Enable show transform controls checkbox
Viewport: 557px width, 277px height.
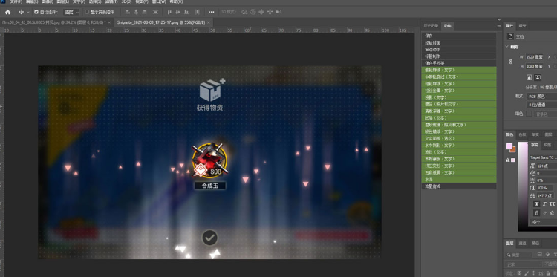click(x=87, y=12)
